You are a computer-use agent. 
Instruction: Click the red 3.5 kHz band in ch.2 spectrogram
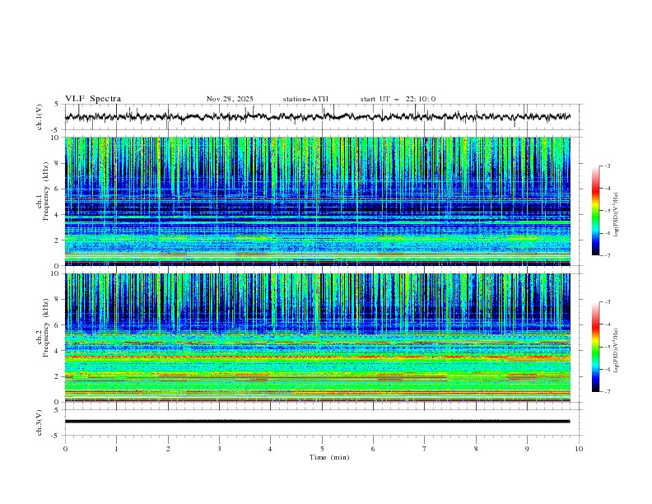coord(317,357)
